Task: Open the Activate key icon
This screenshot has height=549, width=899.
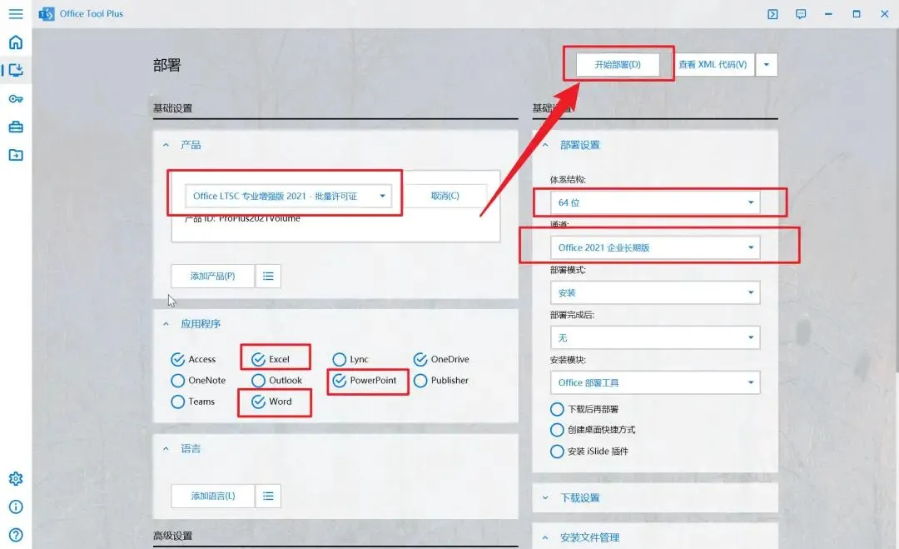Action: click(x=16, y=98)
